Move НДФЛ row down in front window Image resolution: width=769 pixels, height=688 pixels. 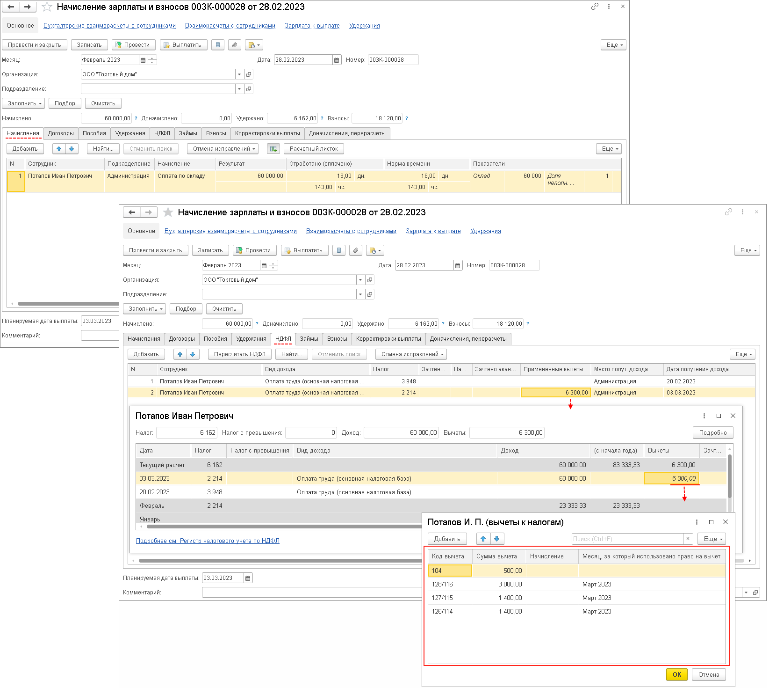(x=193, y=354)
